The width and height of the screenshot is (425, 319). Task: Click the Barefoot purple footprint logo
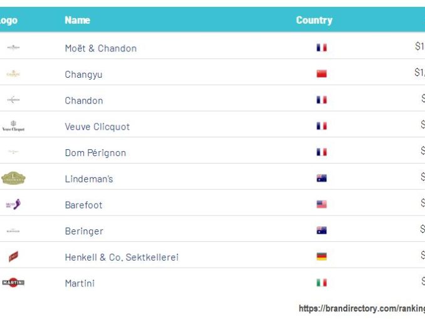point(13,204)
